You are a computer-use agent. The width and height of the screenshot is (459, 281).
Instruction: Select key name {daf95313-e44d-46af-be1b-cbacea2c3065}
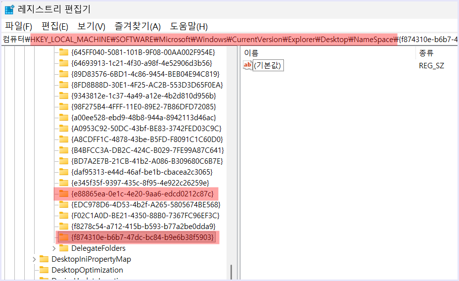(x=142, y=172)
